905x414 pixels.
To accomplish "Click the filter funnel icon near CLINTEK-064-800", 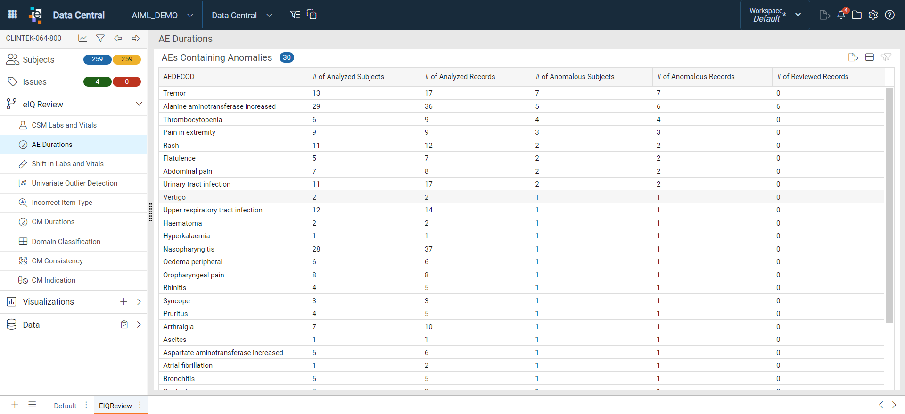I will (100, 38).
